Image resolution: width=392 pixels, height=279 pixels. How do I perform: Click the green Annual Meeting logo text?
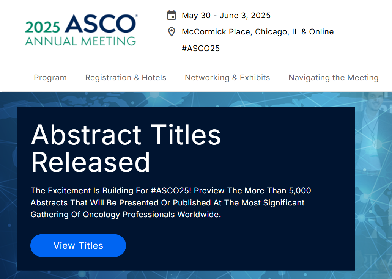pyautogui.click(x=80, y=41)
